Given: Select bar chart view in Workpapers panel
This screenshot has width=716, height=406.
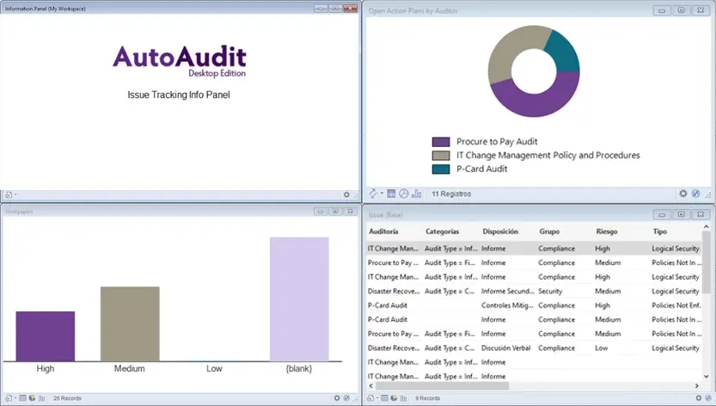Looking at the screenshot, I should (42, 398).
